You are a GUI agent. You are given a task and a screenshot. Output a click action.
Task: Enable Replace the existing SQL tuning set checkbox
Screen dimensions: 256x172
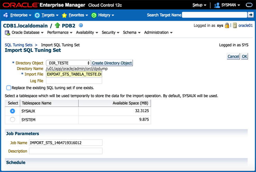click(x=9, y=88)
